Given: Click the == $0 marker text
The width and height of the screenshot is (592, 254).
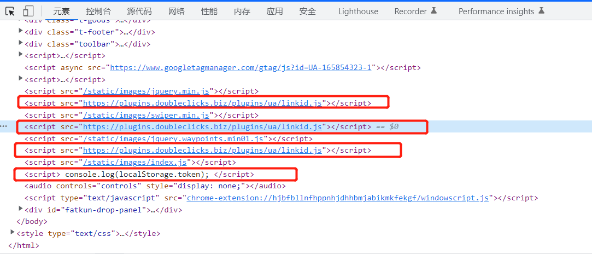Looking at the screenshot, I should (x=387, y=127).
